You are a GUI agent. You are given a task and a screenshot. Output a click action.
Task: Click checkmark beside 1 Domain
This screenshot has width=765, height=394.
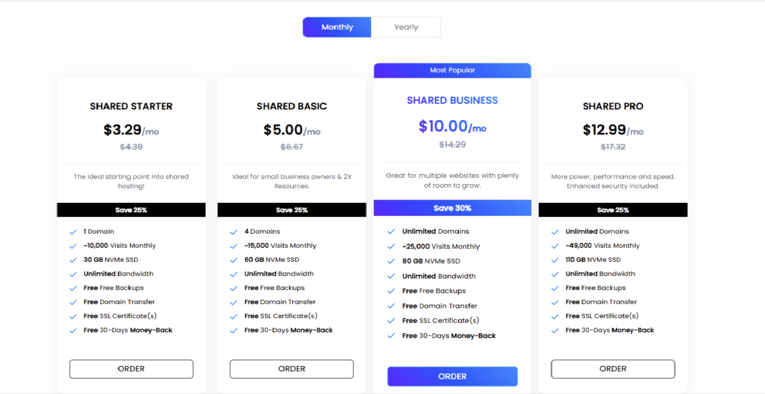point(73,232)
